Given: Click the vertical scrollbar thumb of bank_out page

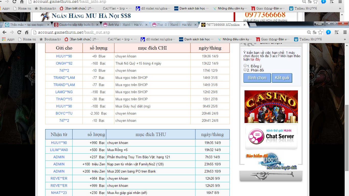Looking at the screenshot, I should tap(347, 138).
